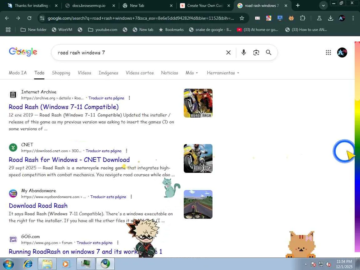This screenshot has width=360, height=270.
Task: Clear the search box text
Action: pyautogui.click(x=228, y=52)
